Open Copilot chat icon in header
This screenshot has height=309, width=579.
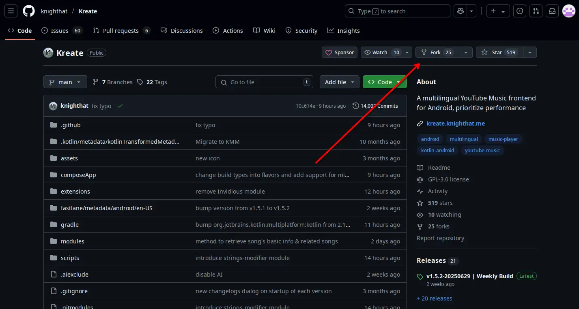pos(460,11)
